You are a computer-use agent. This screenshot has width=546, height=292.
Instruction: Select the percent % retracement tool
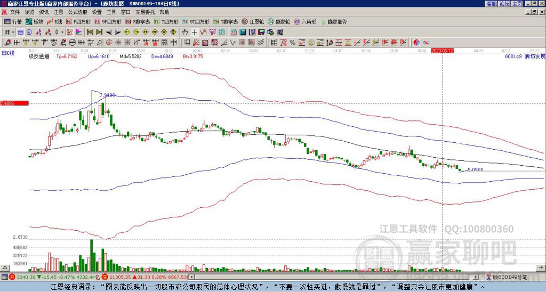[293, 43]
